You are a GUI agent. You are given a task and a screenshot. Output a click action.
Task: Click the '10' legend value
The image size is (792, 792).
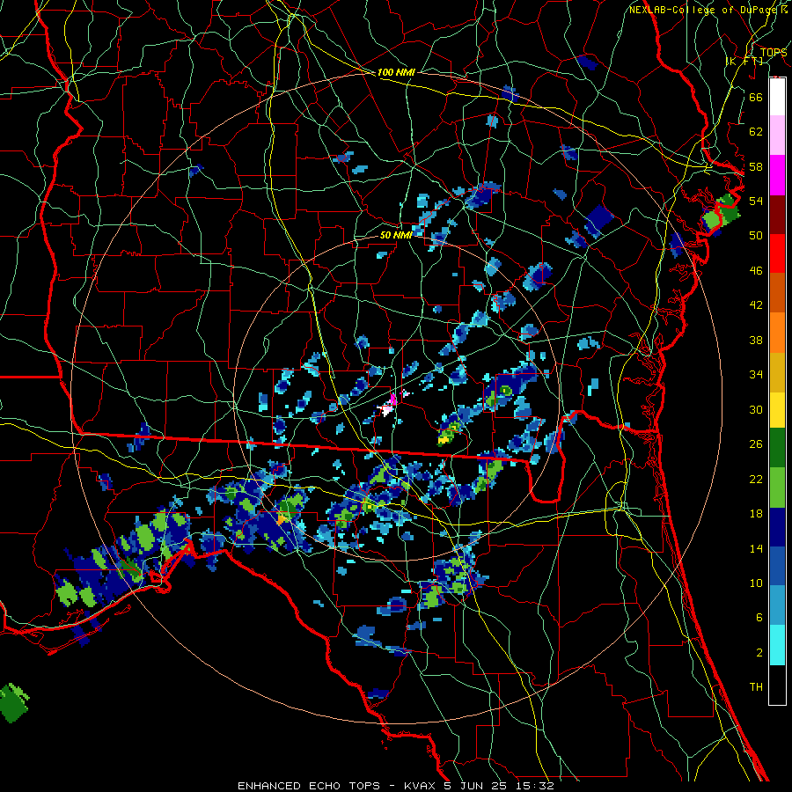(756, 583)
